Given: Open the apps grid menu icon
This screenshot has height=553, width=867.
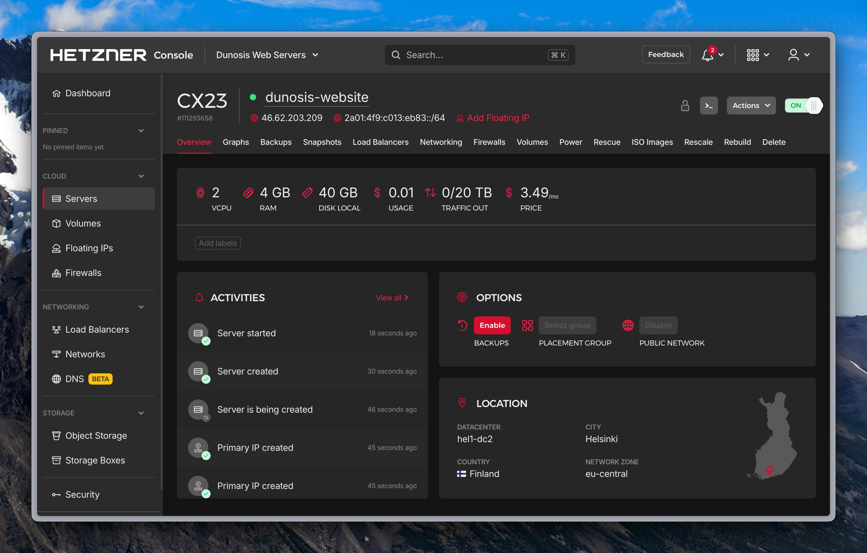Looking at the screenshot, I should 754,55.
